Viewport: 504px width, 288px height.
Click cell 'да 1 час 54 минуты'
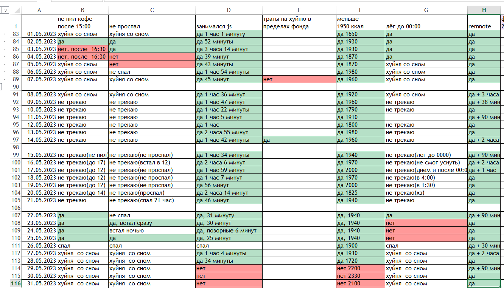point(229,72)
